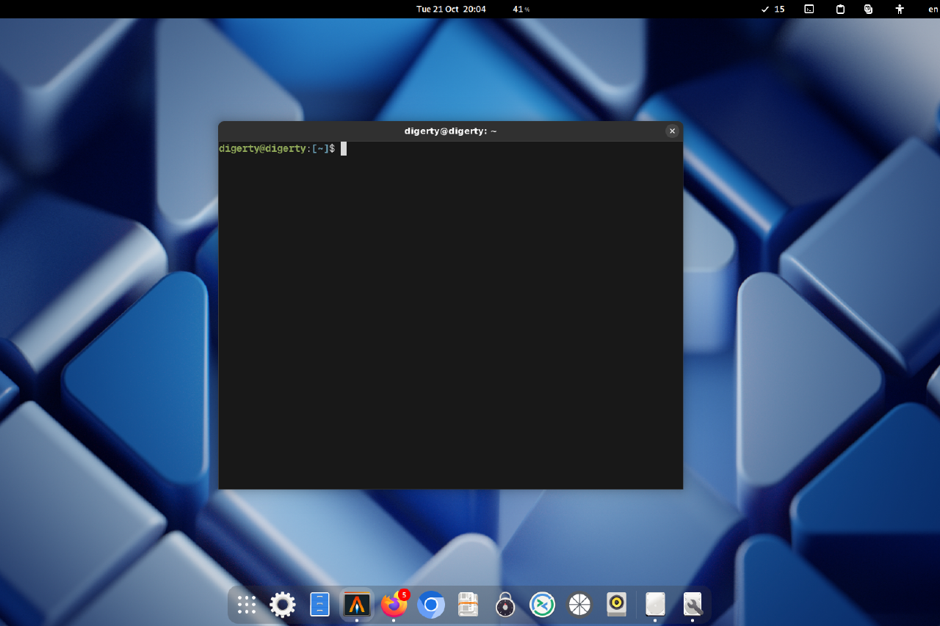This screenshot has height=626, width=940.
Task: Click the terminal title bar 'digerty@digerty: ~'
Action: [x=450, y=131]
